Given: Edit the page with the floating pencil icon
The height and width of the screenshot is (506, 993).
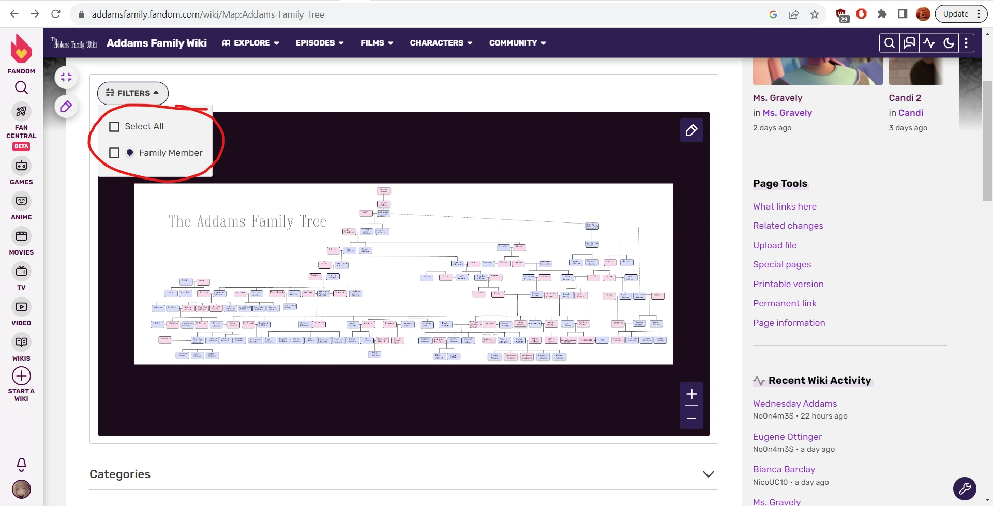Looking at the screenshot, I should coord(66,107).
